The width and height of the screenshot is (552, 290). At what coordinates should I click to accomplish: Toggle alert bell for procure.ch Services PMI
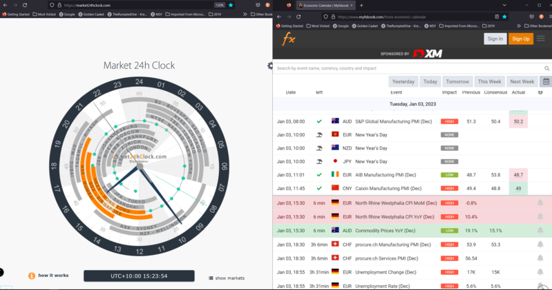tap(540, 258)
